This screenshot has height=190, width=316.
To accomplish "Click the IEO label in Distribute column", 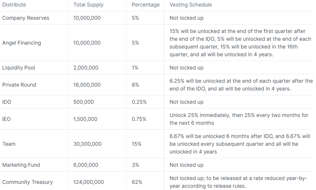I will click(x=7, y=119).
